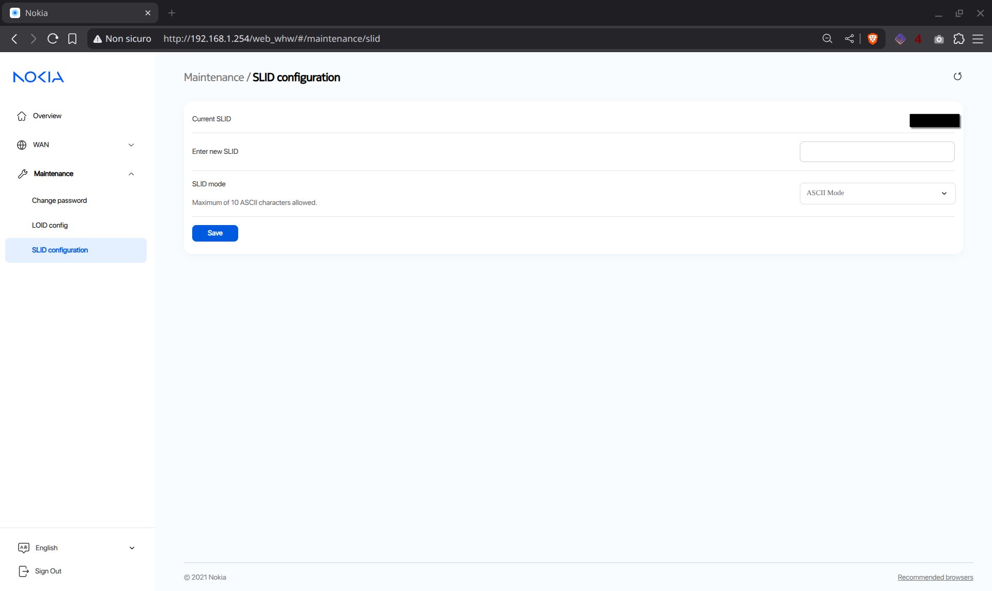Click the page refresh icon near title
Viewport: 992px width, 591px height.
point(957,76)
